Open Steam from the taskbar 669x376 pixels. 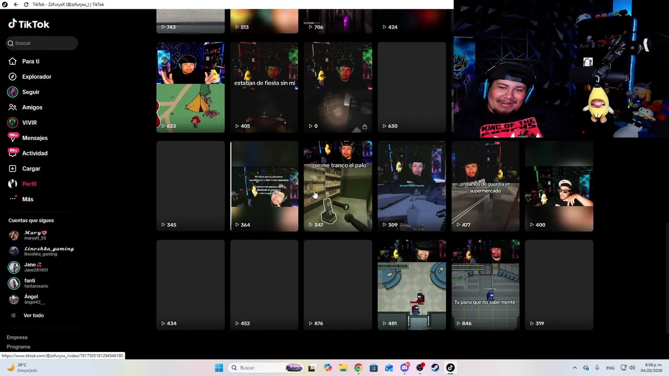pos(435,368)
